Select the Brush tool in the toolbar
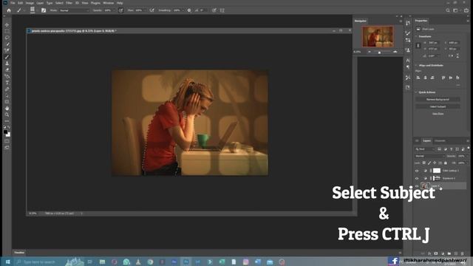Screen dimensions: 473x266 (x=7, y=57)
